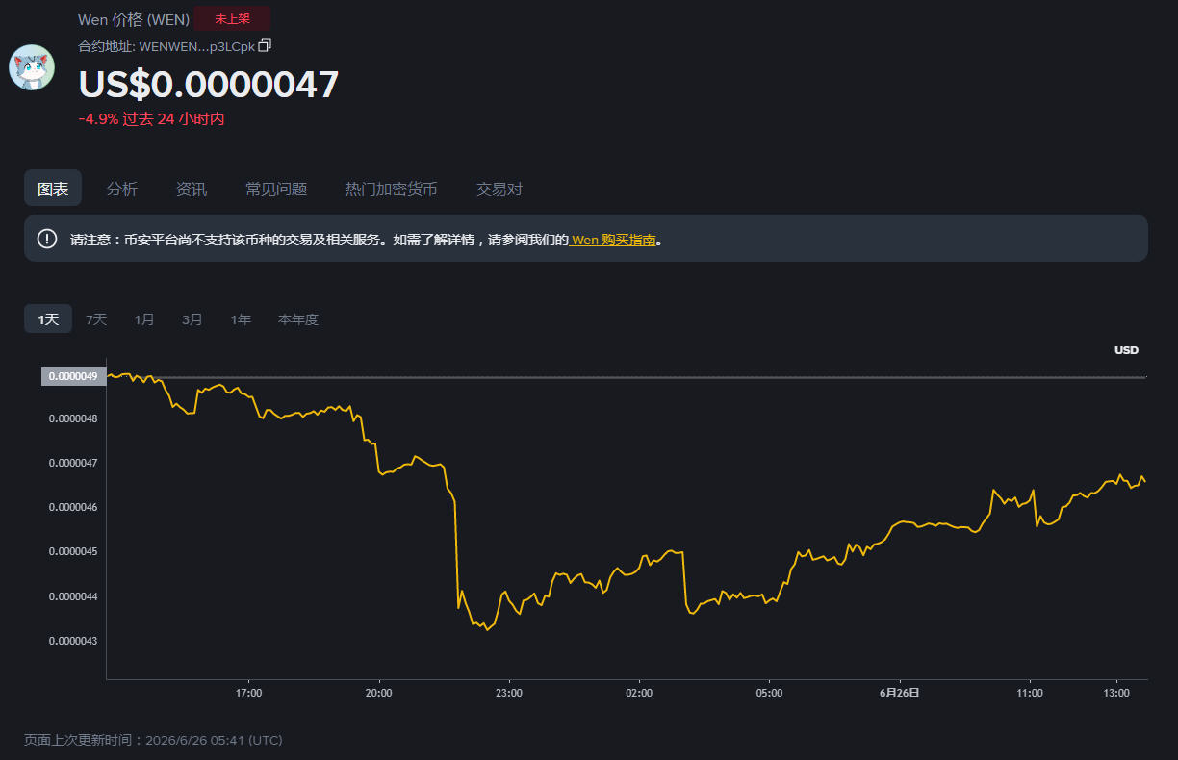Click the 0.0000046 price axis label
This screenshot has width=1178, height=760.
[x=73, y=507]
